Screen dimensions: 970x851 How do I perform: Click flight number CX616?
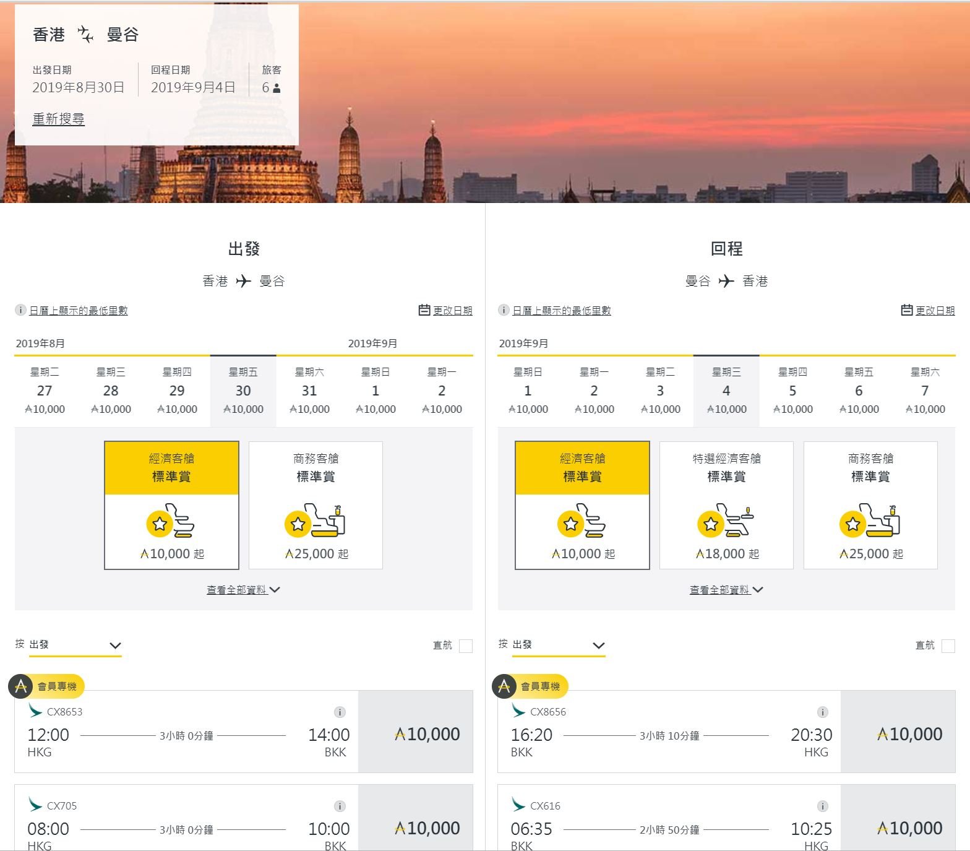tap(545, 806)
